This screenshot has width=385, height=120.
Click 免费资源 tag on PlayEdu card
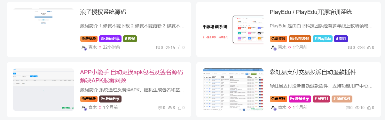(x=279, y=39)
